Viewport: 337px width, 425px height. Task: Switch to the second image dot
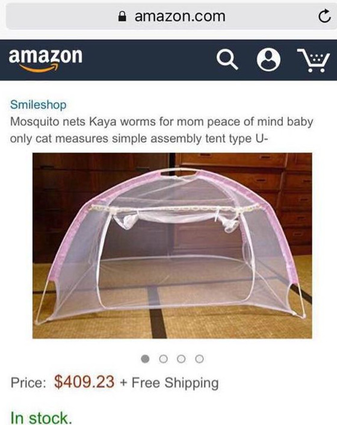click(163, 359)
